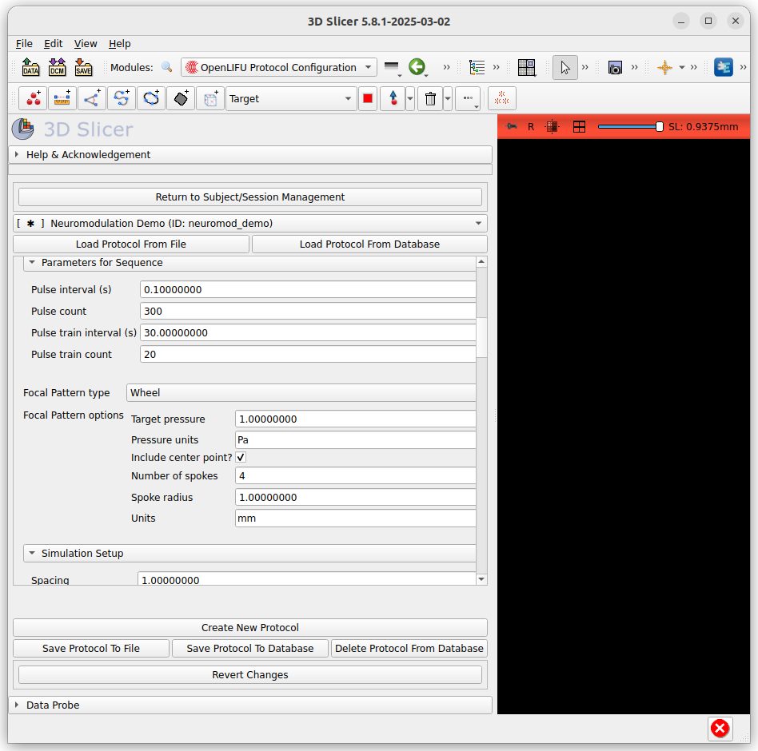This screenshot has height=751, width=758.
Task: Click the red slice view layout grid icon
Action: (579, 126)
